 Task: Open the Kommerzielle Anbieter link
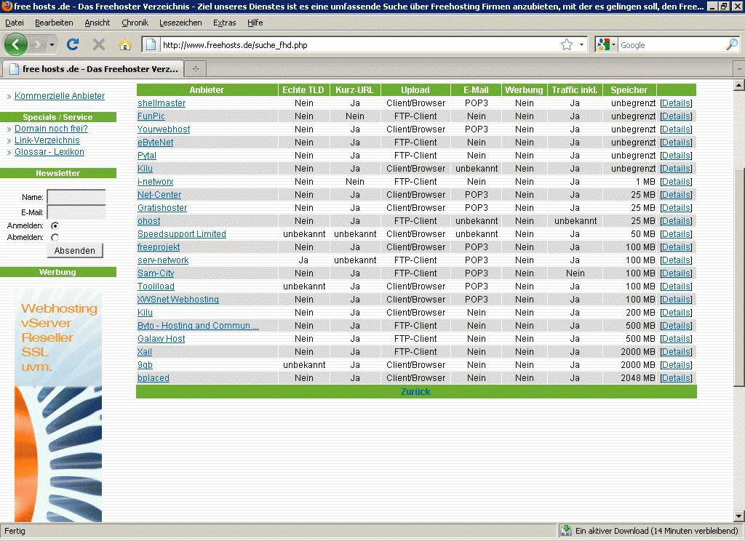tap(60, 96)
